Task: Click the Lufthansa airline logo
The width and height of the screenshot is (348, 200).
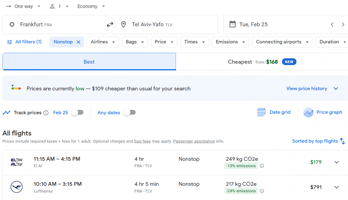Action: tap(16, 187)
